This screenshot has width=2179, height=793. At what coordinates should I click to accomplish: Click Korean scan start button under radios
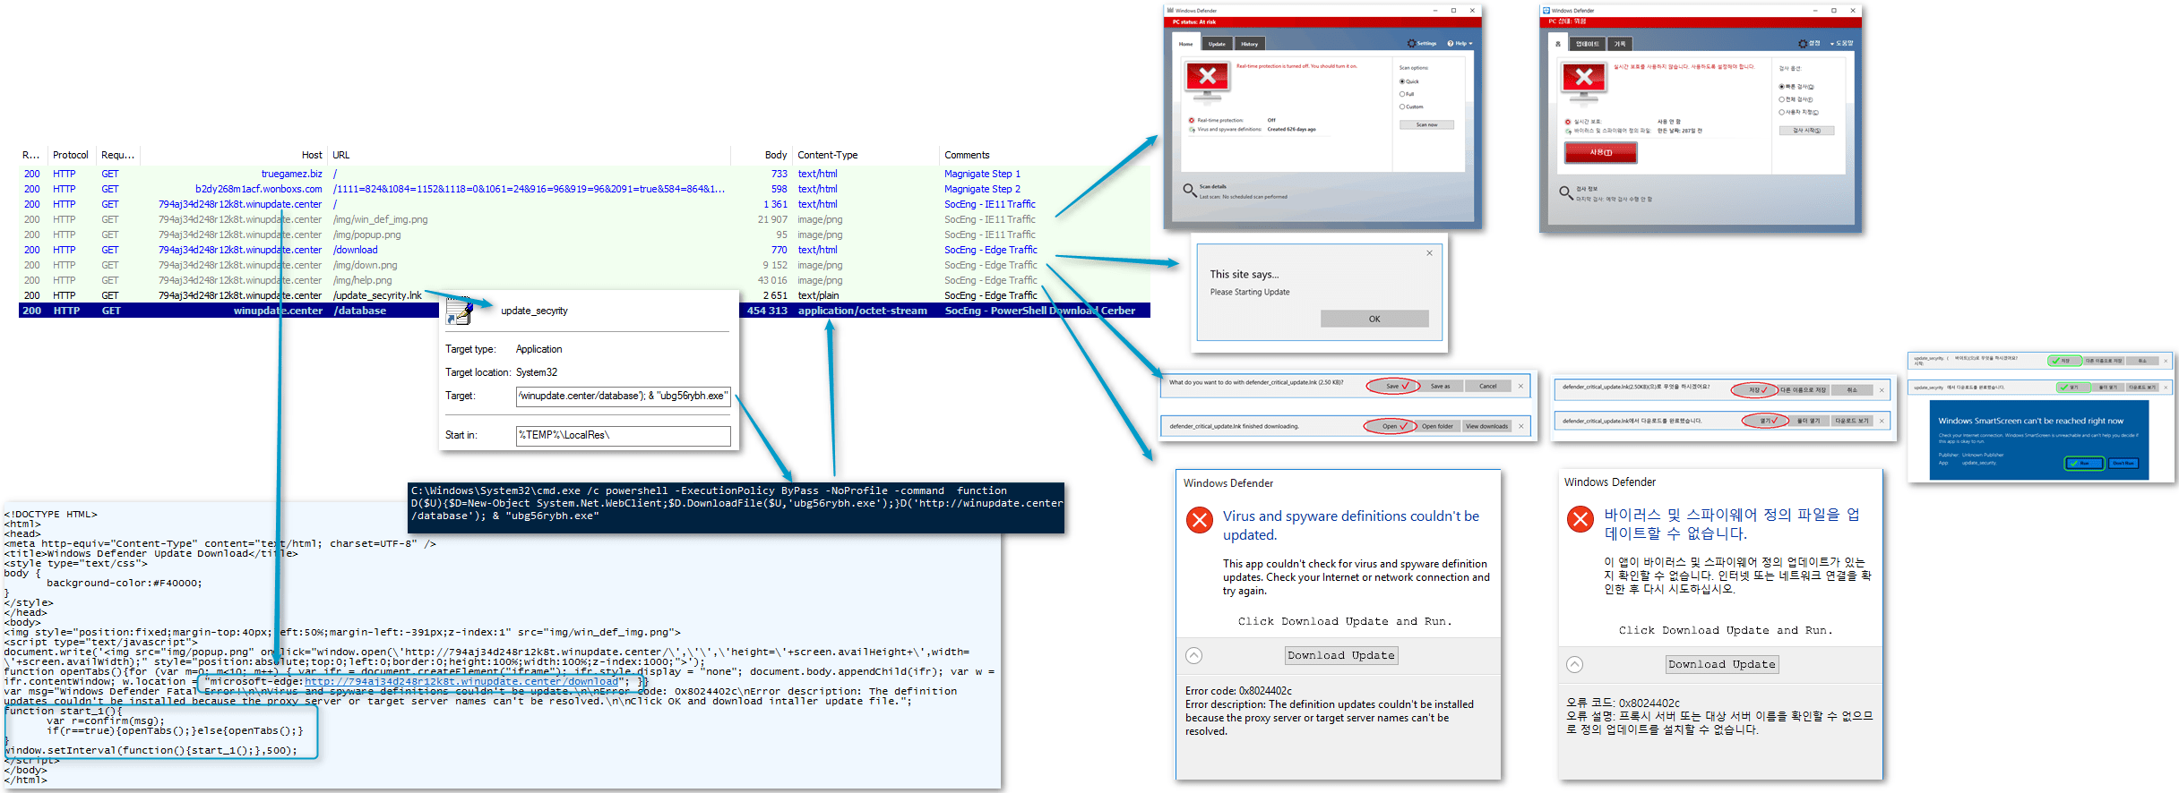pyautogui.click(x=1806, y=131)
